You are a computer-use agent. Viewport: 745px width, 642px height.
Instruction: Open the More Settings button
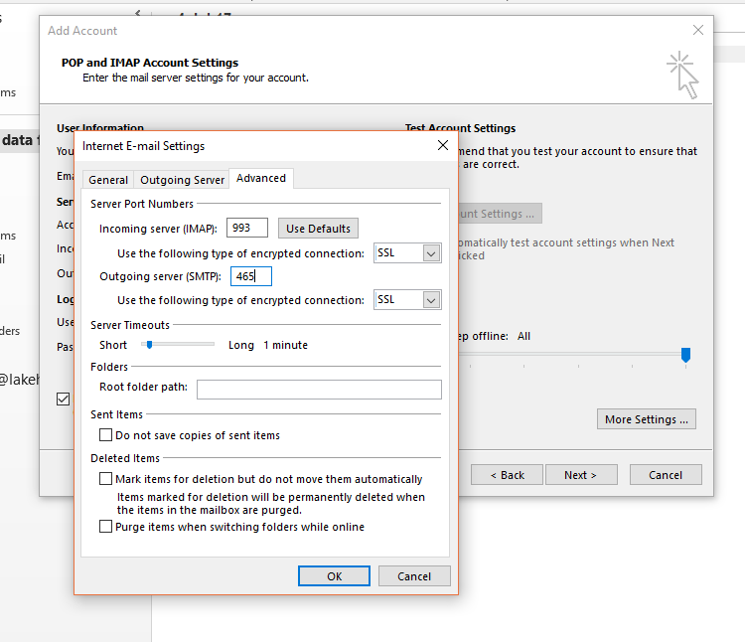coord(647,419)
